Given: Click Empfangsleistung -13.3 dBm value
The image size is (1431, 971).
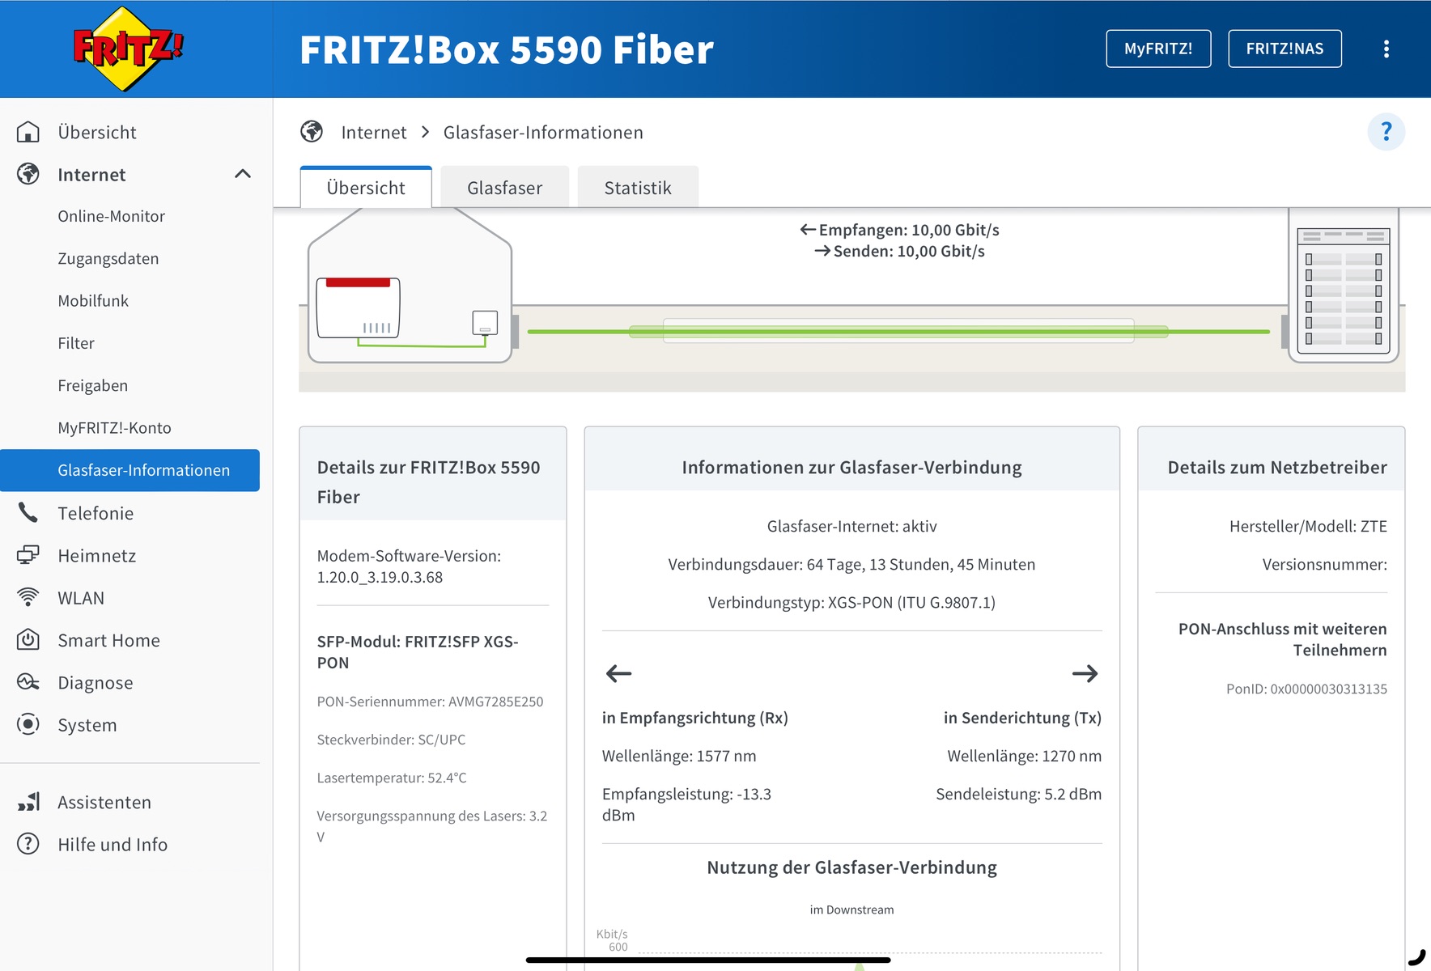Looking at the screenshot, I should click(x=686, y=804).
